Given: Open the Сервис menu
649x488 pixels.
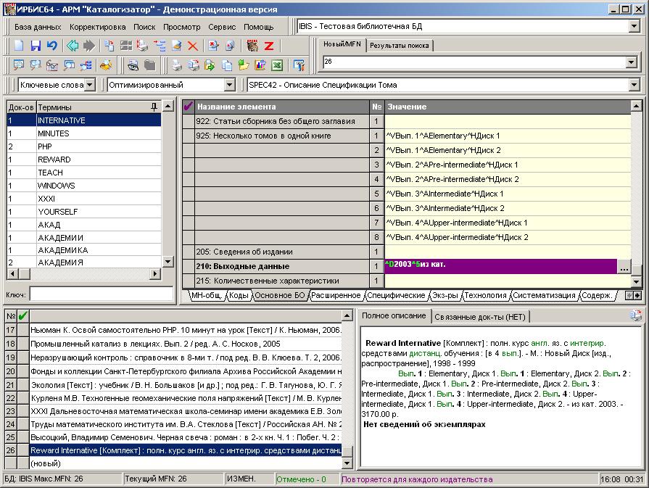Looking at the screenshot, I should point(221,27).
